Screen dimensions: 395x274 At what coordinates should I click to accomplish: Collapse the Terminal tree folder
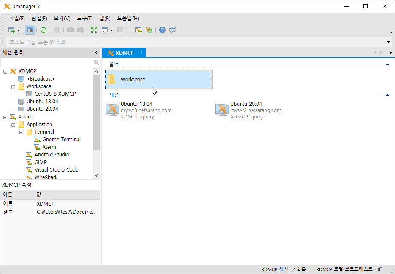click(x=22, y=132)
